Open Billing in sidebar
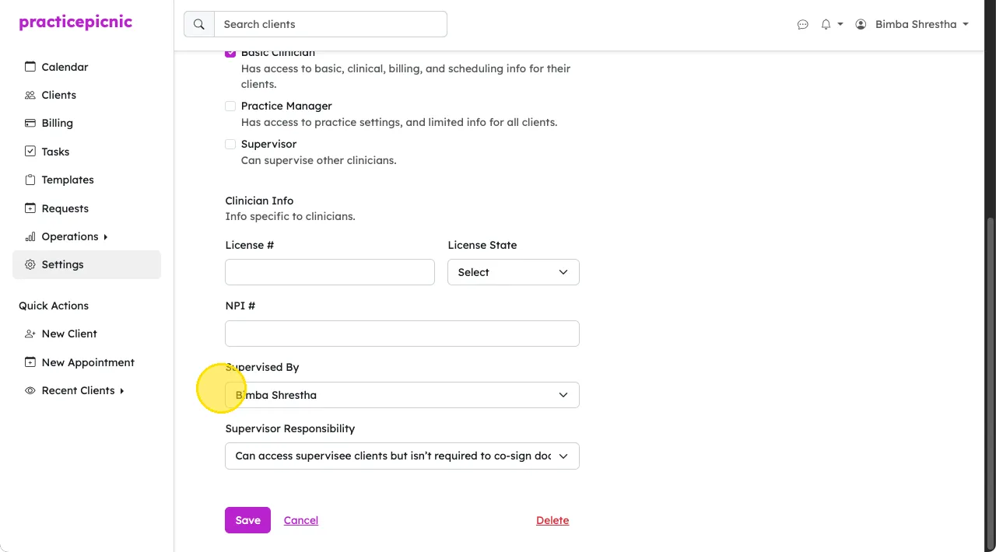The image size is (996, 552). 86,123
